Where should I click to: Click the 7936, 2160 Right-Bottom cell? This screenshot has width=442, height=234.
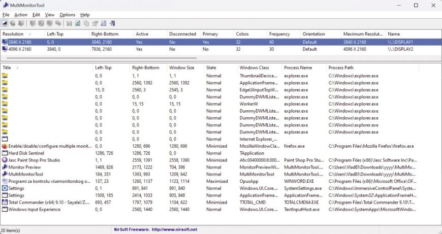pyautogui.click(x=102, y=49)
